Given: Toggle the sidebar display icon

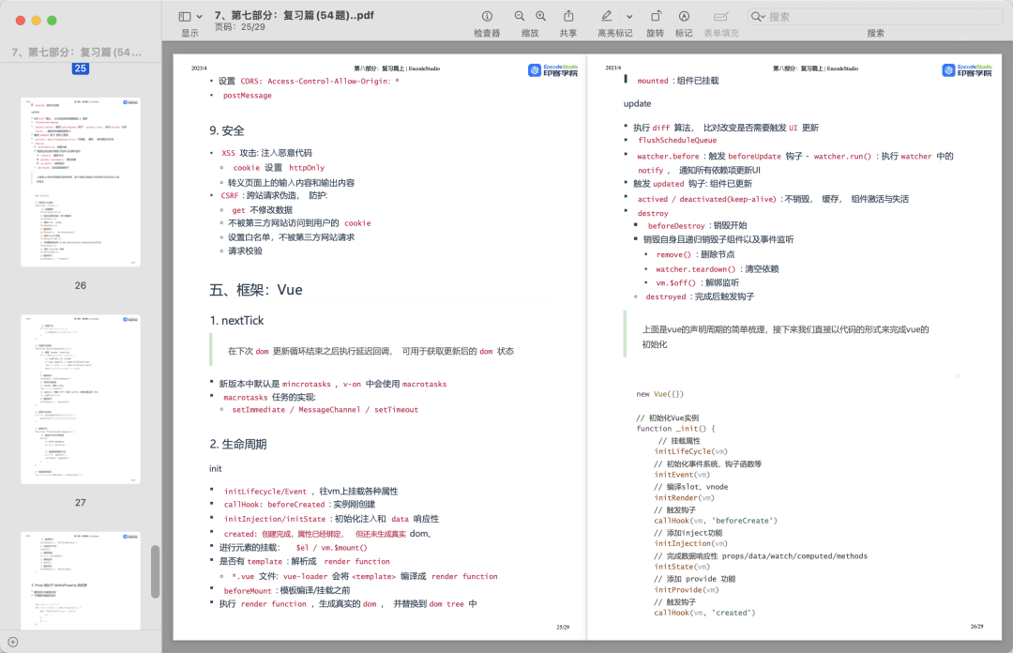Looking at the screenshot, I should [x=185, y=16].
